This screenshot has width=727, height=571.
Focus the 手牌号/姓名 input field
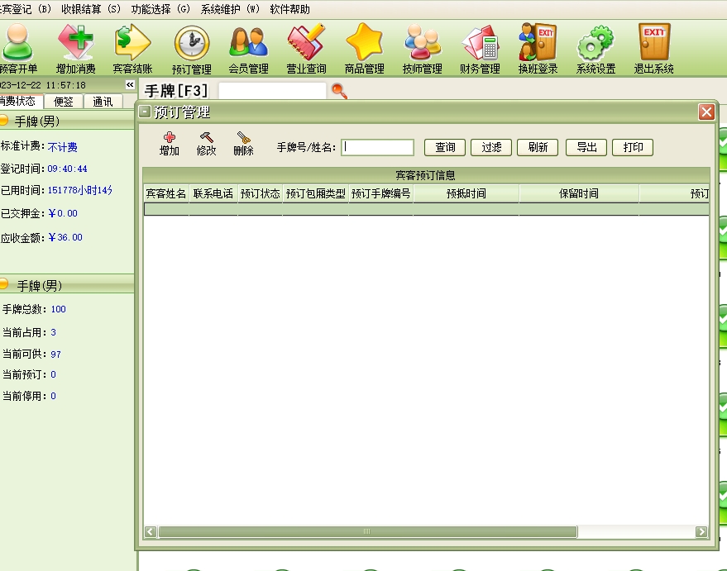point(377,147)
